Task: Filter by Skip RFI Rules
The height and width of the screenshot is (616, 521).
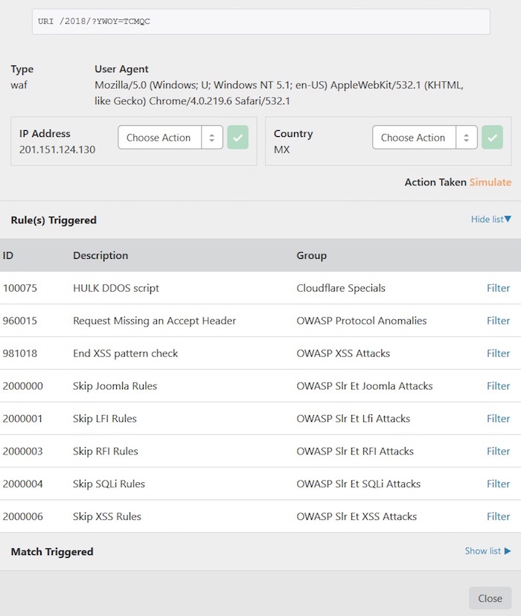Action: point(498,451)
